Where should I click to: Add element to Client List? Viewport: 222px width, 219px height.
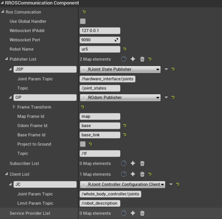coord(133,174)
